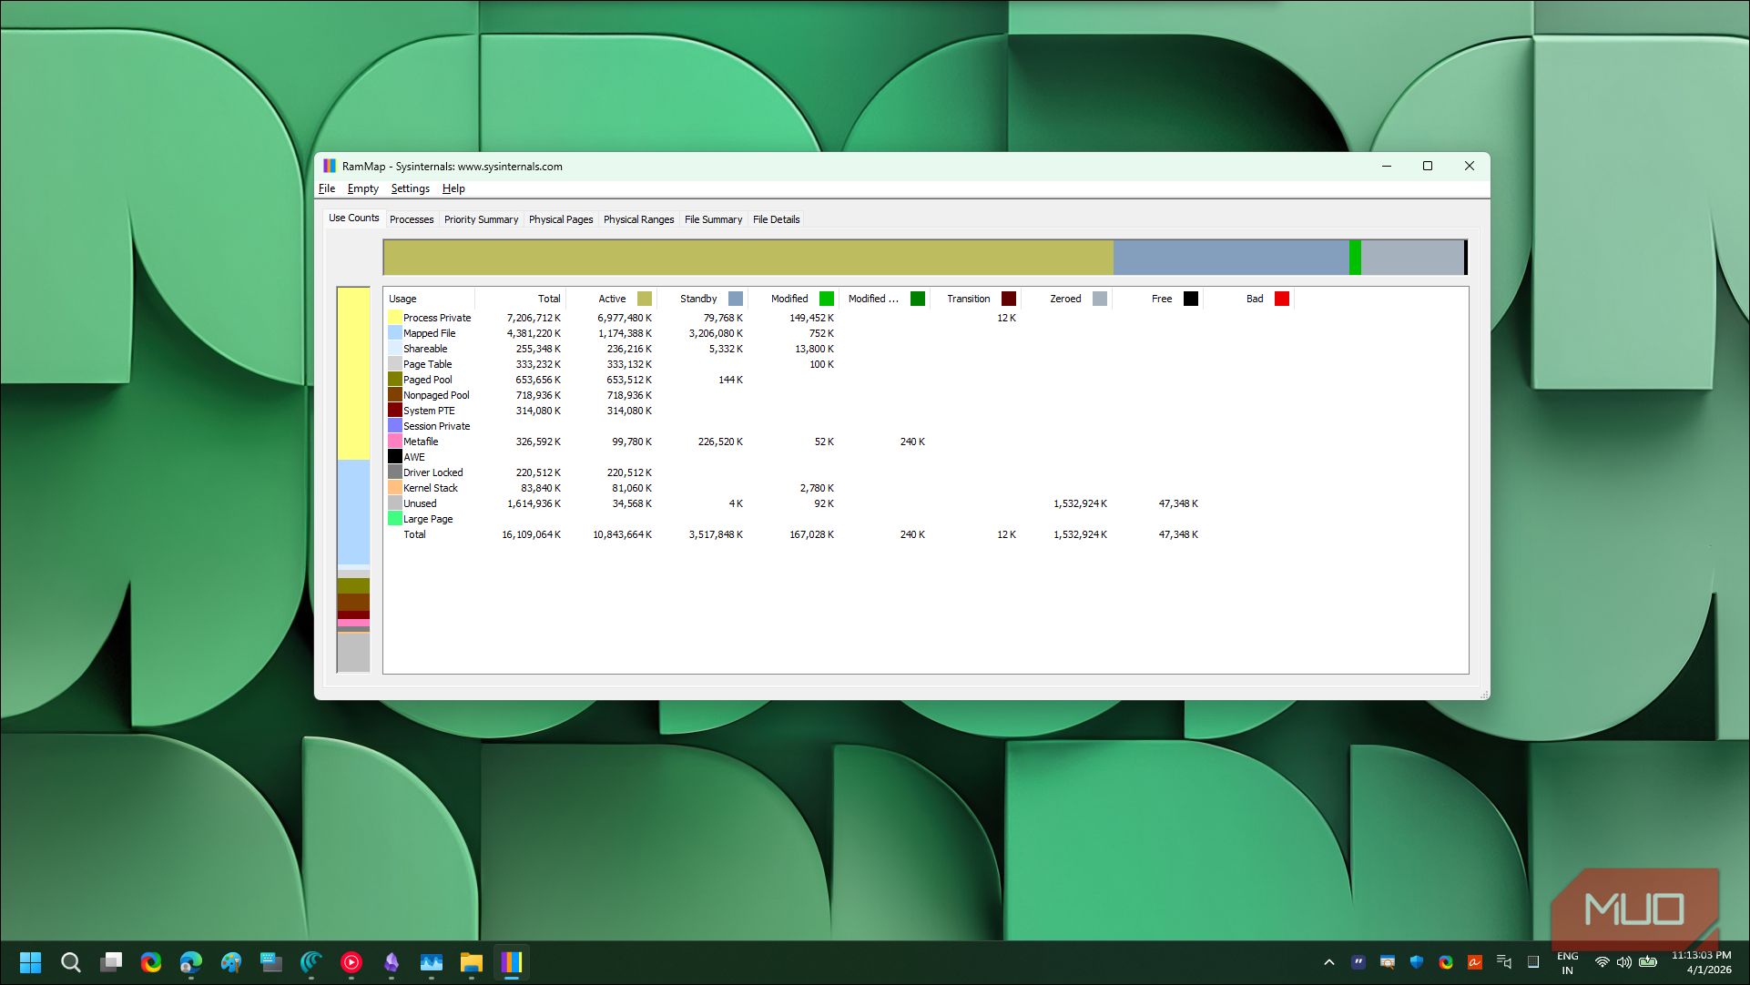Open the orange signature tray icon

[1475, 962]
